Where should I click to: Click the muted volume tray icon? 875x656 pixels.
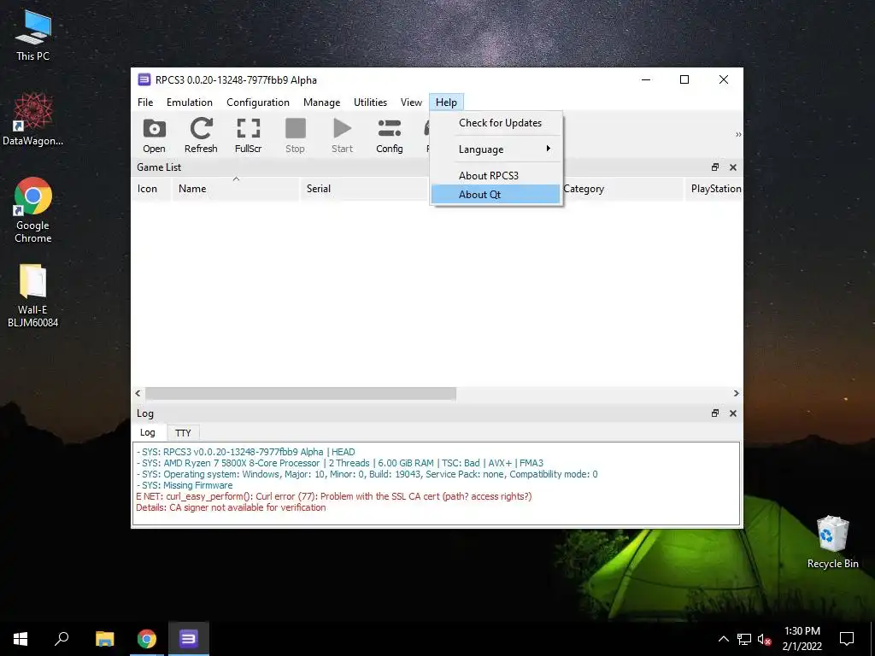tap(764, 639)
